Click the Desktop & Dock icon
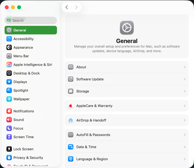Viewport: 194px width, 168px height. click(9, 73)
